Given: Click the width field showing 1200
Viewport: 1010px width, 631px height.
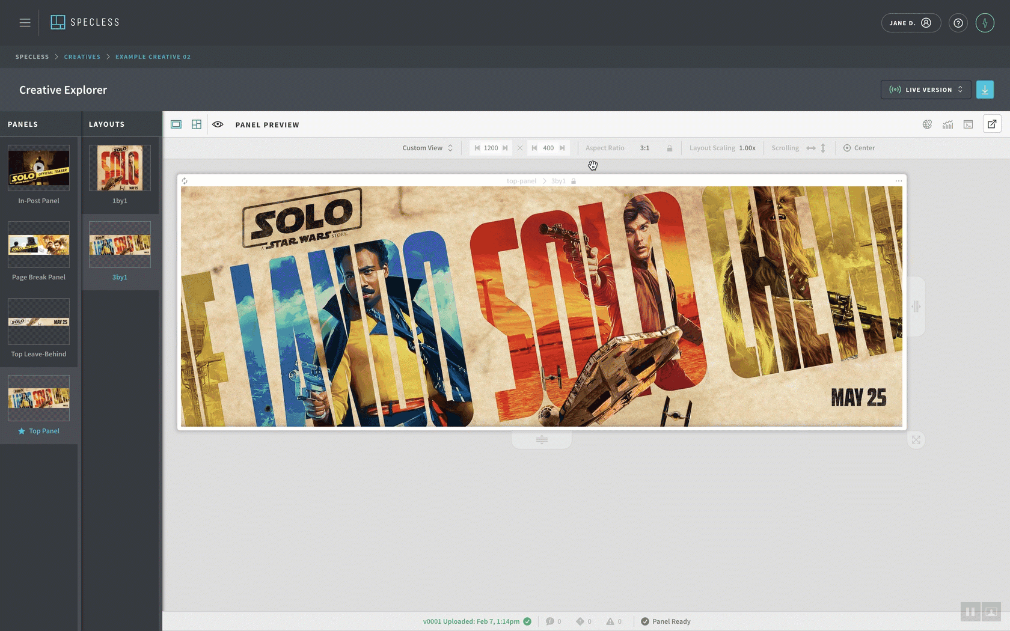Looking at the screenshot, I should click(491, 148).
